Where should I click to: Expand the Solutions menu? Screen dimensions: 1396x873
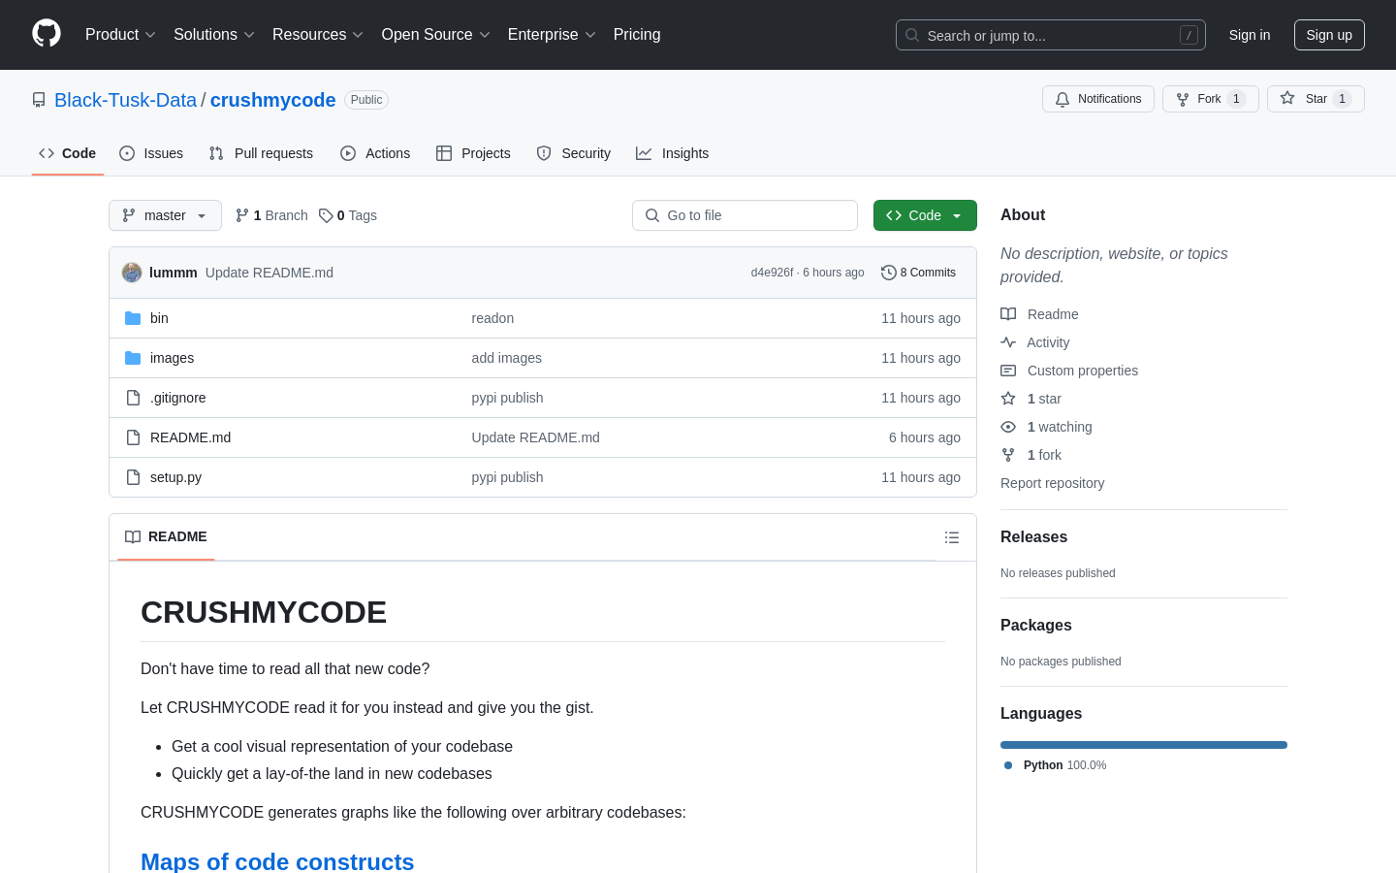coord(214,35)
